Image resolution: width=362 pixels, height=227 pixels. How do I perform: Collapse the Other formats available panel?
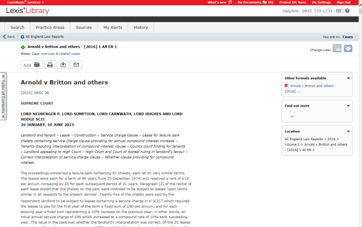point(348,78)
